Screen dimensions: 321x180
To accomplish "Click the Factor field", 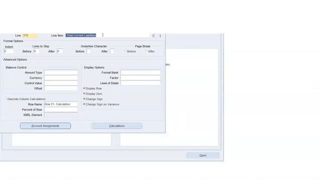I will [x=140, y=78].
